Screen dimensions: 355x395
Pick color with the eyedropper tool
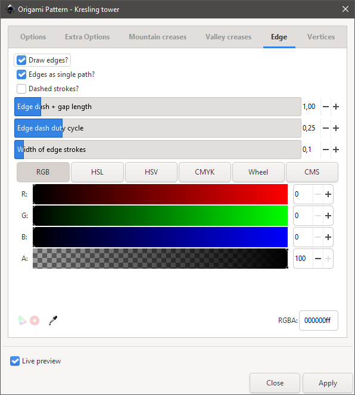coord(53,321)
